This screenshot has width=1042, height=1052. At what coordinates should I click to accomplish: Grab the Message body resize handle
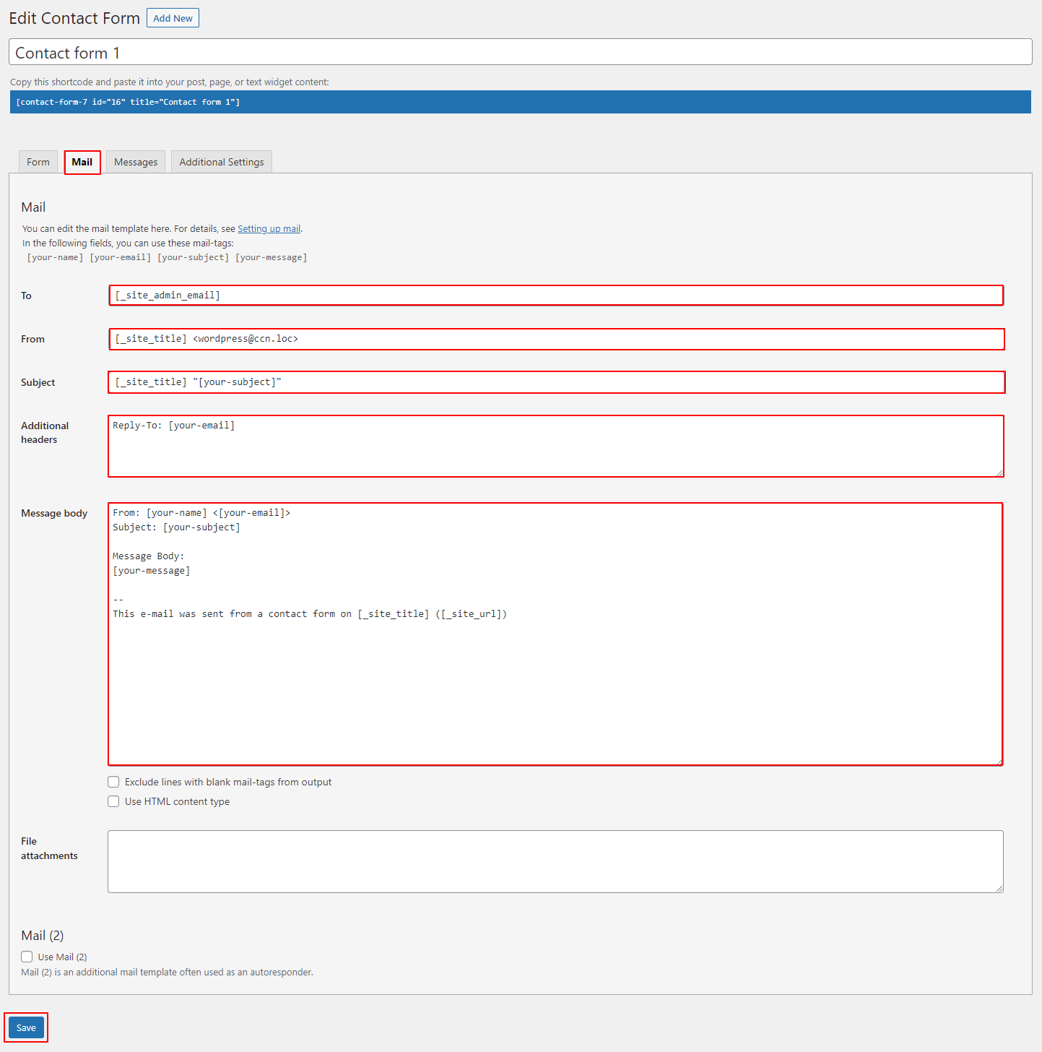[x=999, y=762]
